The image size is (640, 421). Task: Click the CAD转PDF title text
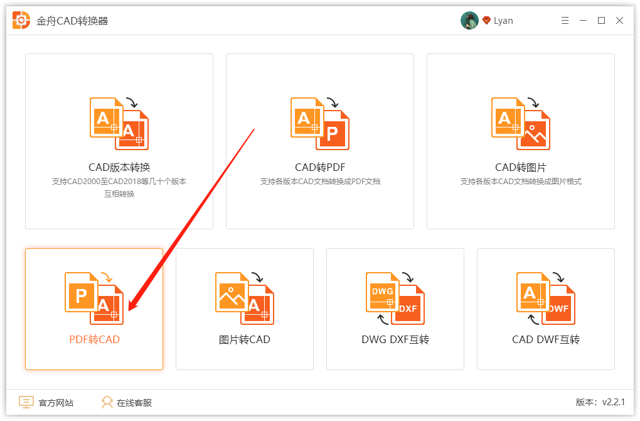(x=320, y=167)
